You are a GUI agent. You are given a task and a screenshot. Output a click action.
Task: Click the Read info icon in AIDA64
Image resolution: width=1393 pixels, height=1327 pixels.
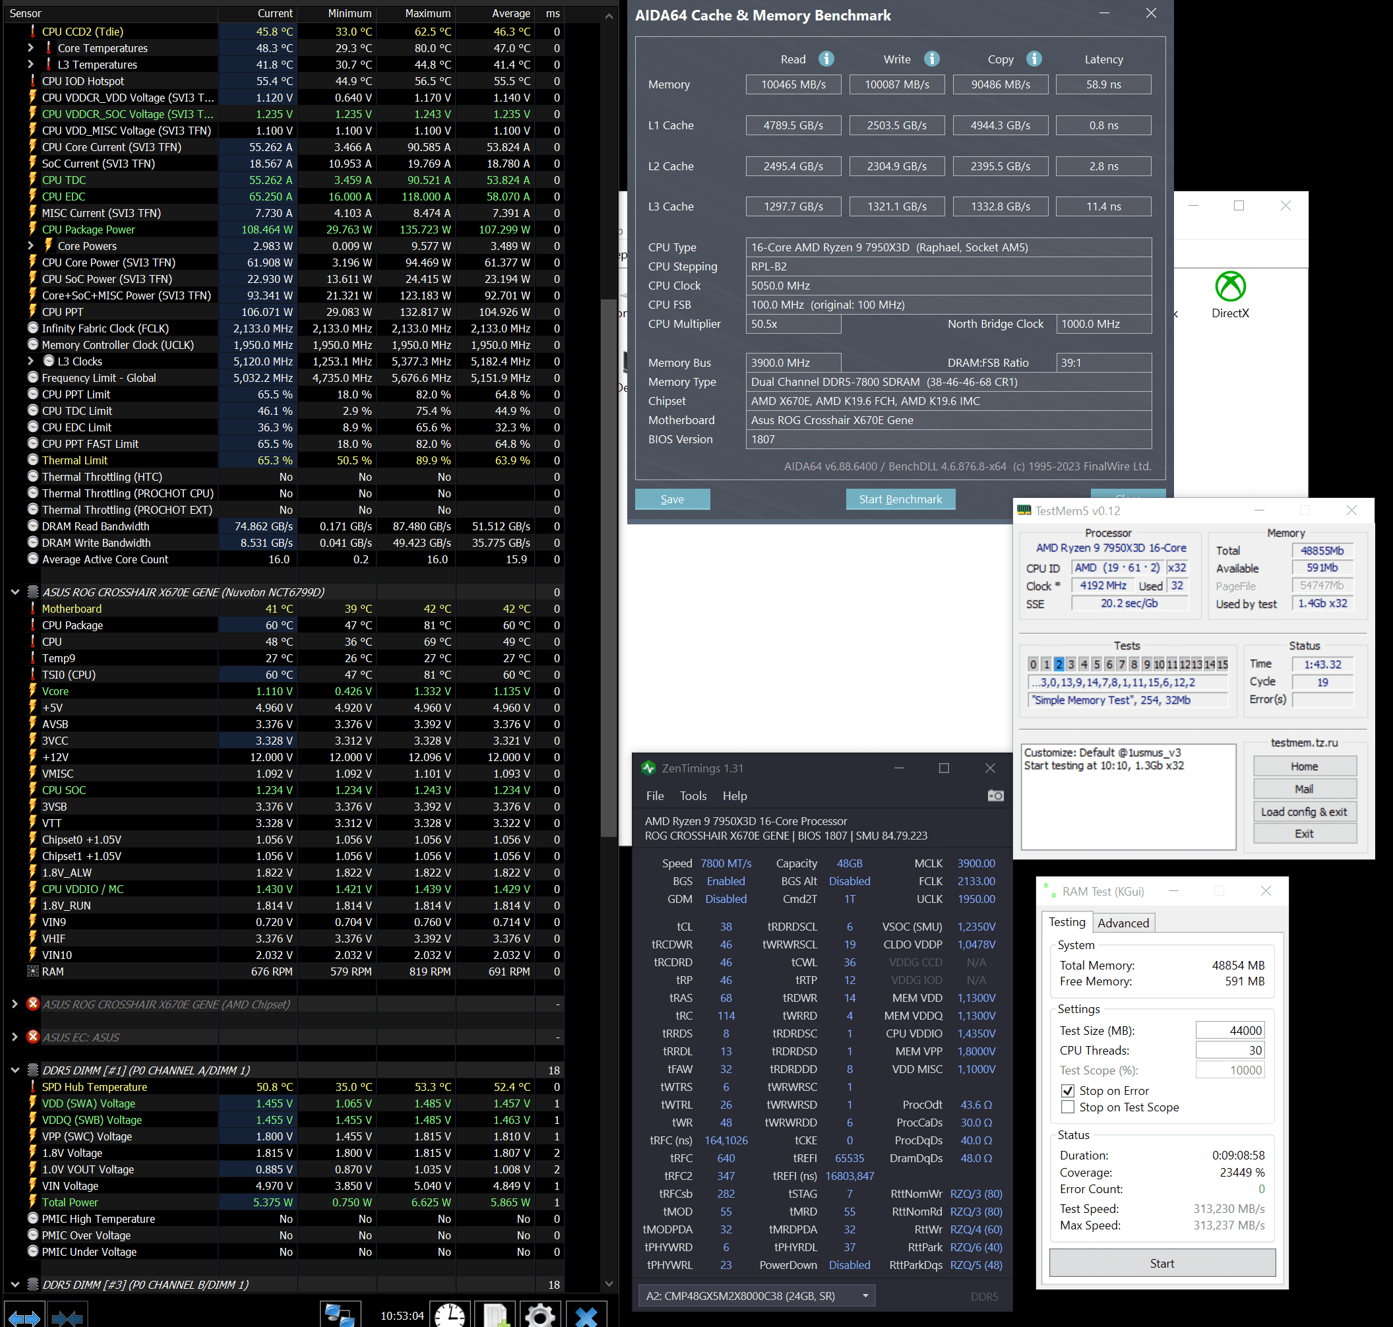tap(826, 59)
